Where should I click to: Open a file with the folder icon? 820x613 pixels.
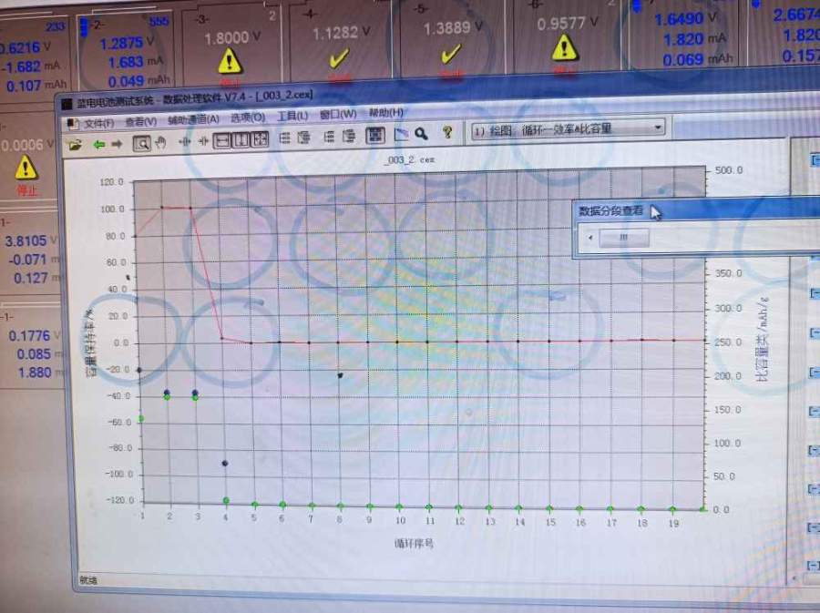(76, 144)
